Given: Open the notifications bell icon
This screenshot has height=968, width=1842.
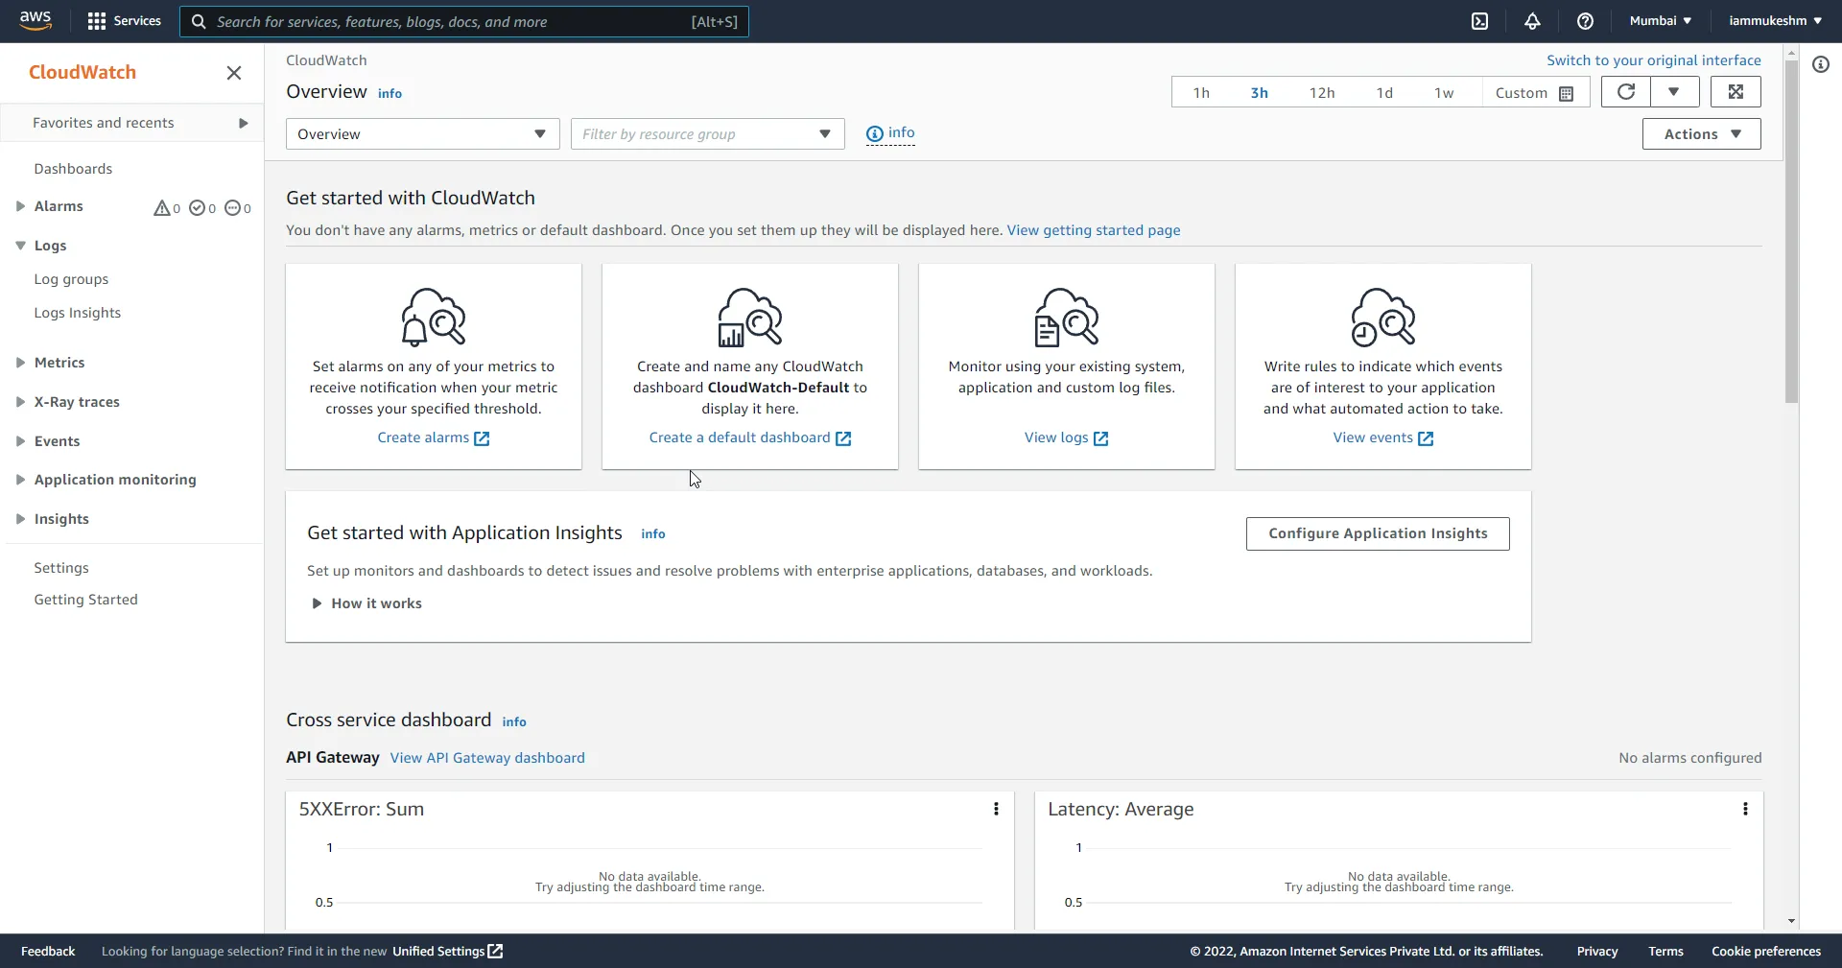Looking at the screenshot, I should [1532, 21].
